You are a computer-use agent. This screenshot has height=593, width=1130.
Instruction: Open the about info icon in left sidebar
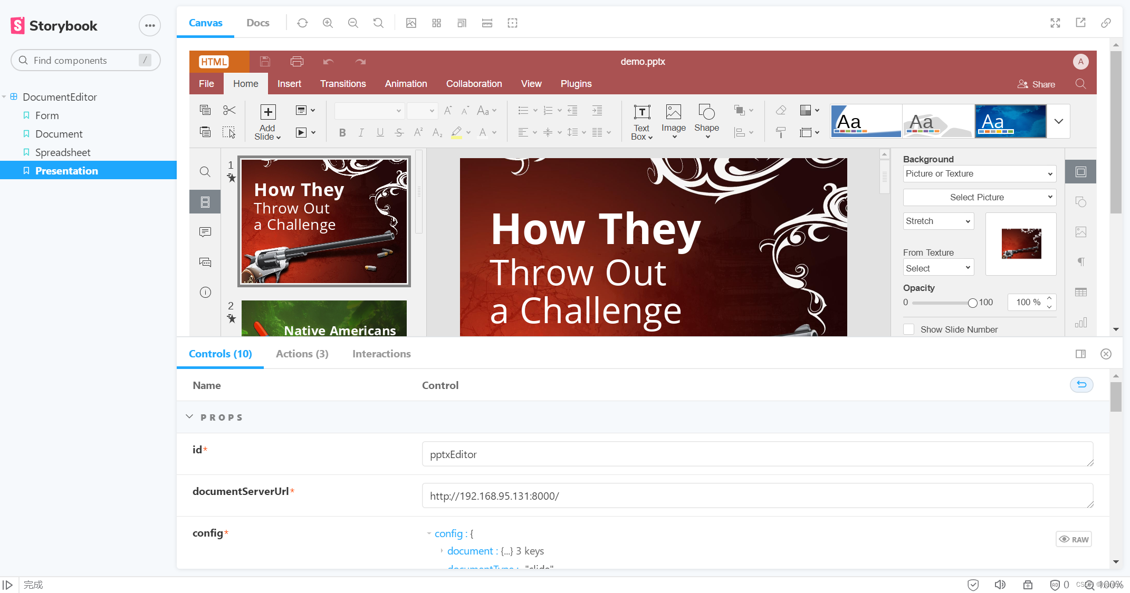tap(205, 292)
